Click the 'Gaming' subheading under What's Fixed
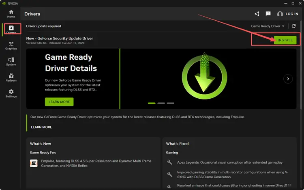This screenshot has height=190, width=304. coord(172,153)
